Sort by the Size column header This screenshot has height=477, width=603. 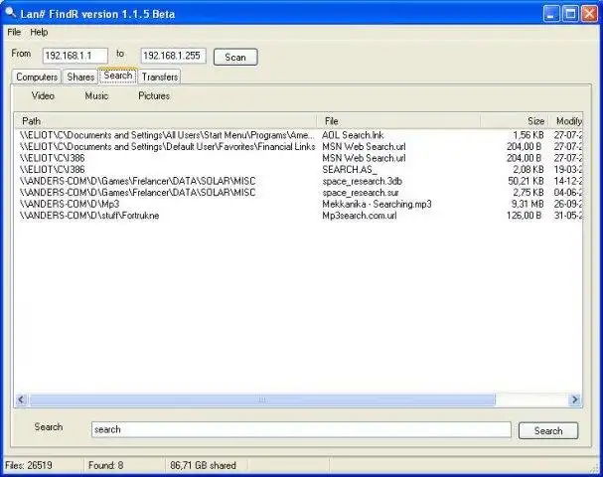coord(515,121)
